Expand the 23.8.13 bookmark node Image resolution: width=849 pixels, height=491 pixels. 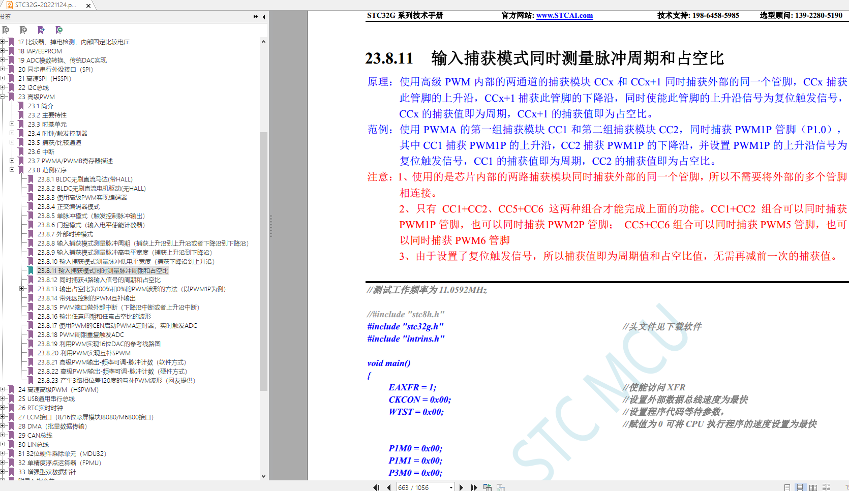tap(21, 289)
